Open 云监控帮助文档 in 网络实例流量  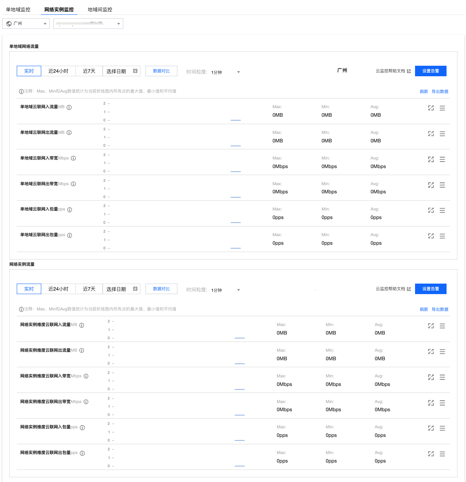pos(393,289)
